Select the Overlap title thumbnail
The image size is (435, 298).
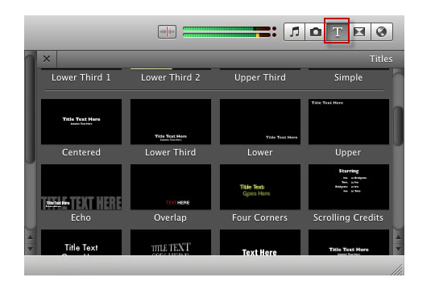171,187
